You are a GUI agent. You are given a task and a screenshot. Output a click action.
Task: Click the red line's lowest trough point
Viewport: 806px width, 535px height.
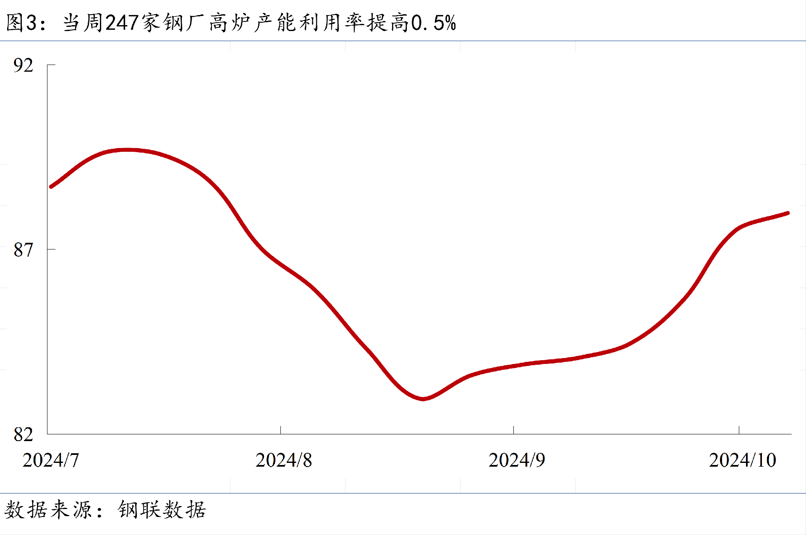tap(423, 399)
